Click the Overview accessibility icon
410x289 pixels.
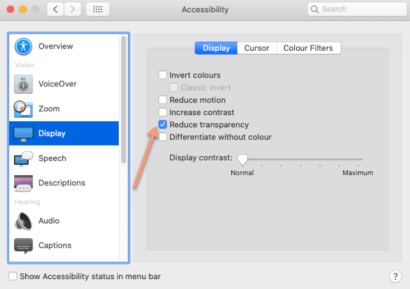coord(23,47)
